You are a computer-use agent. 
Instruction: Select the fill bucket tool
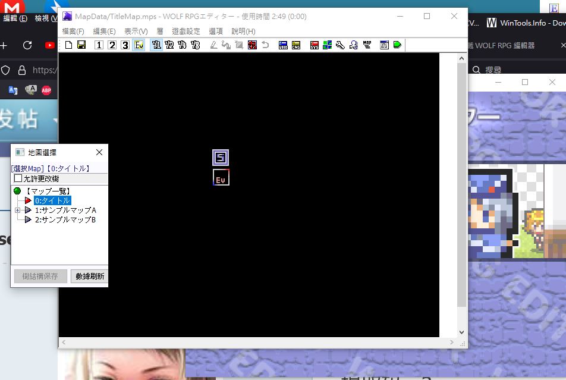[x=227, y=45]
